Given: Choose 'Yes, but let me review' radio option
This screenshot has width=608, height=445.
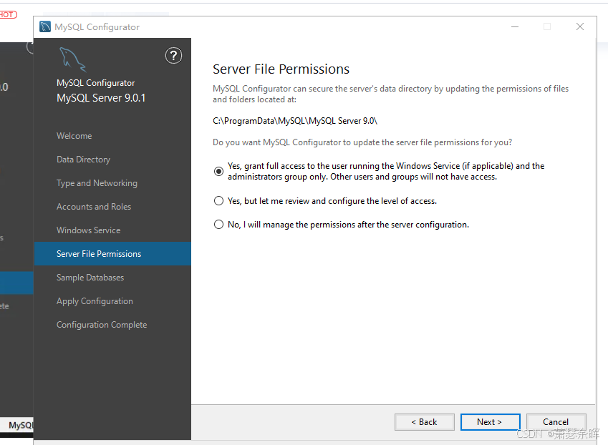Looking at the screenshot, I should point(219,201).
